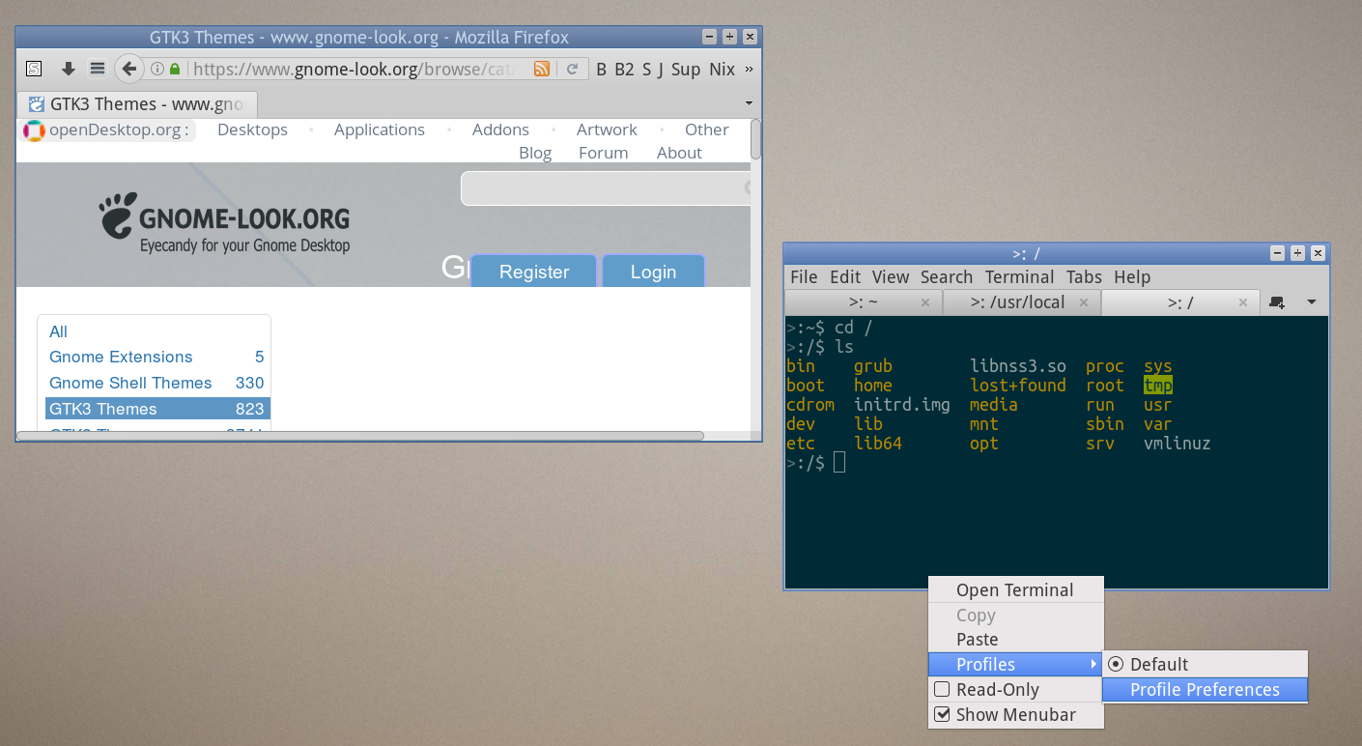Click the gnome-look search box

pyautogui.click(x=606, y=188)
